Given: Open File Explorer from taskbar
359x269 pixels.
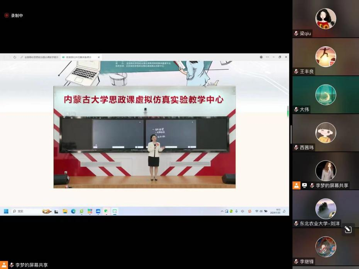Looking at the screenshot, I should click(65, 211).
